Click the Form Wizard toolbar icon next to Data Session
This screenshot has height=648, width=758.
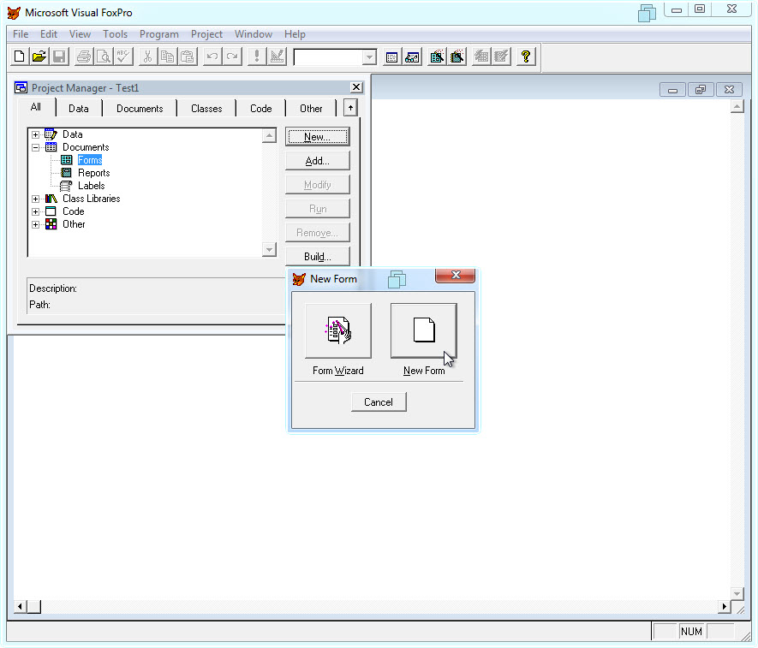[x=437, y=57]
